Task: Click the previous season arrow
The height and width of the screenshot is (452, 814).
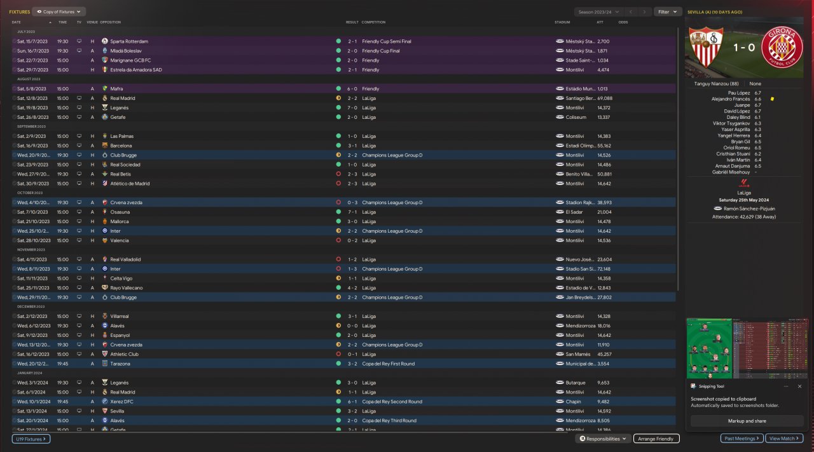Action: pyautogui.click(x=630, y=12)
